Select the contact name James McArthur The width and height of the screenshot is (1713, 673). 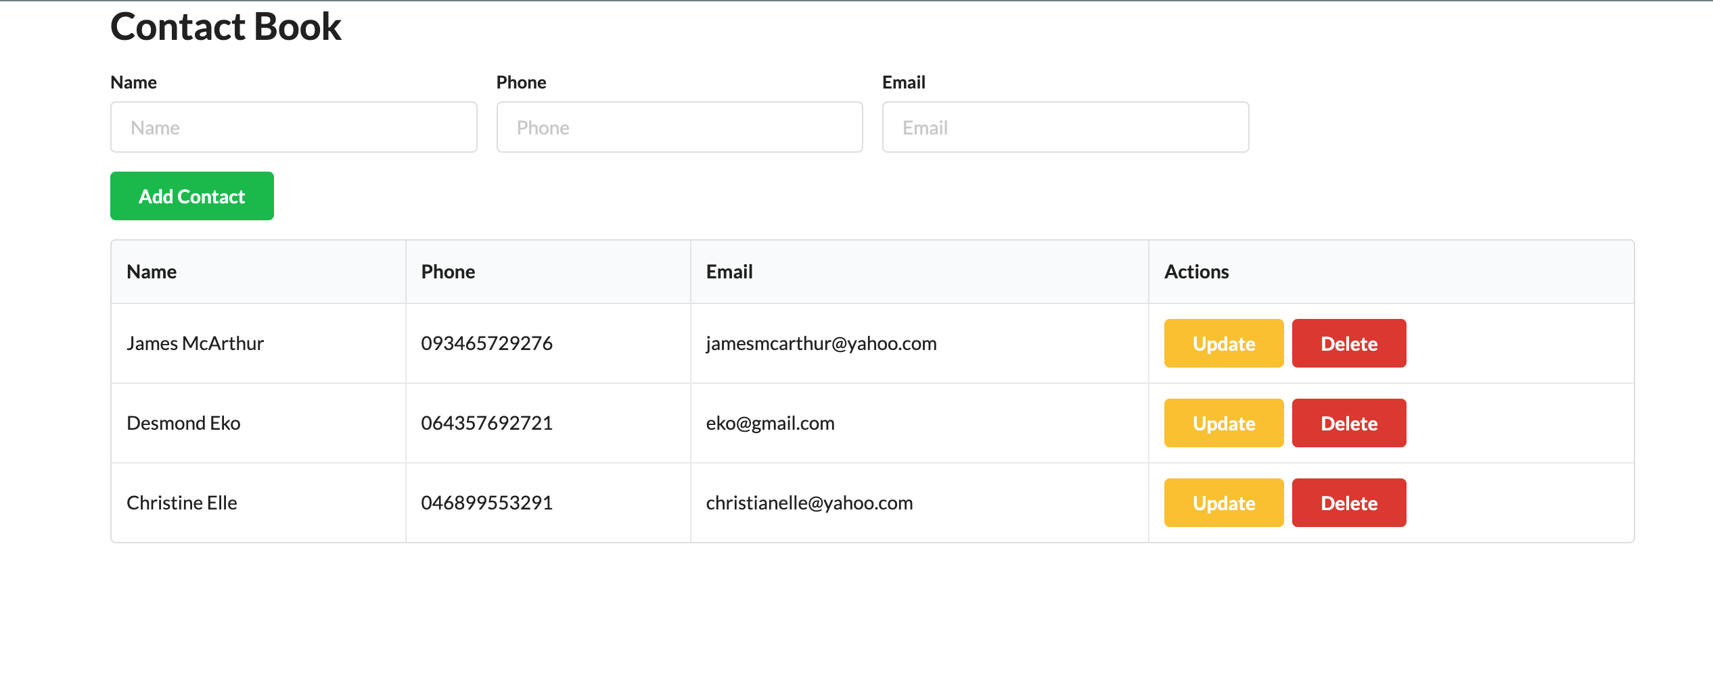195,343
